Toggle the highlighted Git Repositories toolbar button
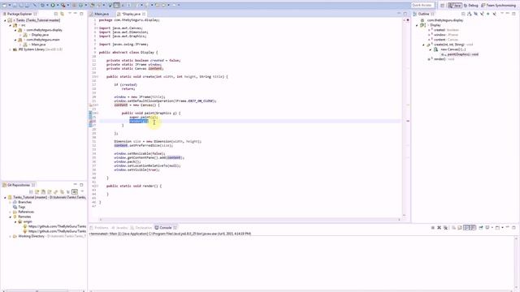 click(x=75, y=191)
